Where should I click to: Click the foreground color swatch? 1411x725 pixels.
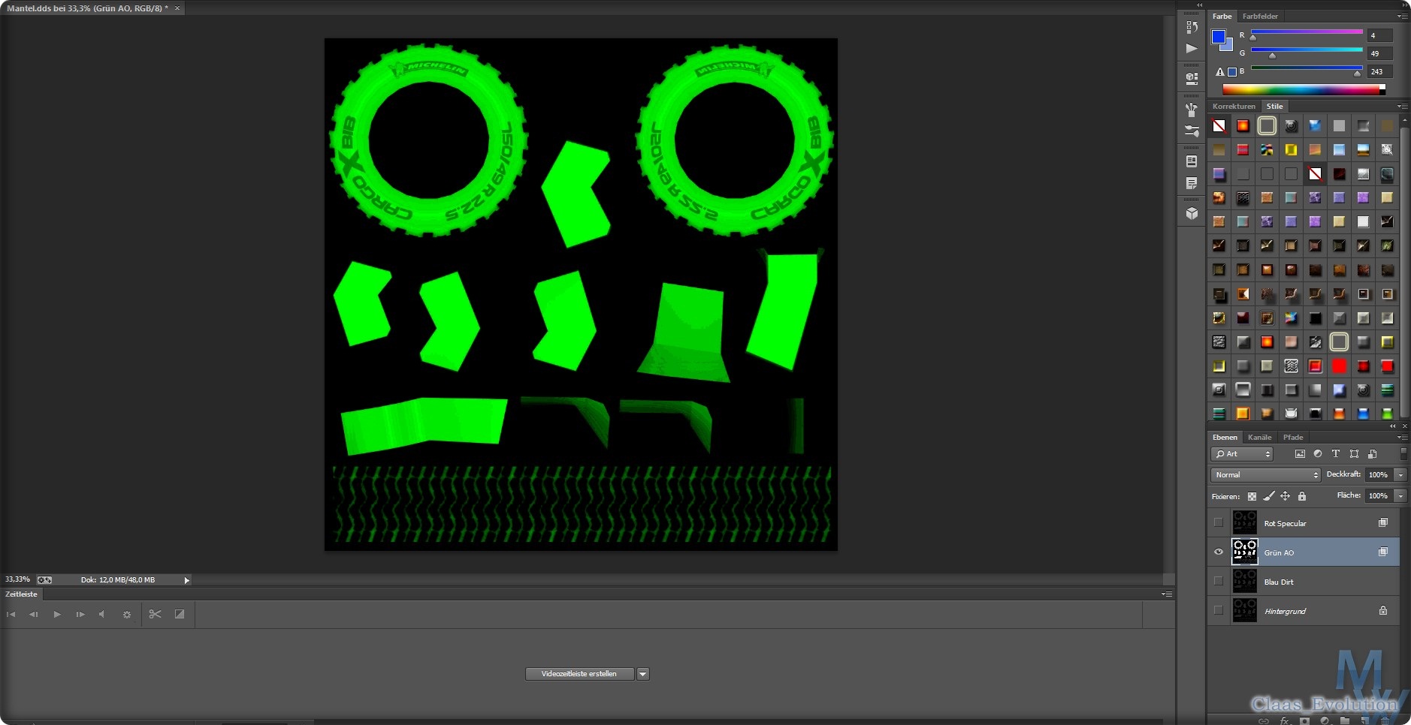1219,37
